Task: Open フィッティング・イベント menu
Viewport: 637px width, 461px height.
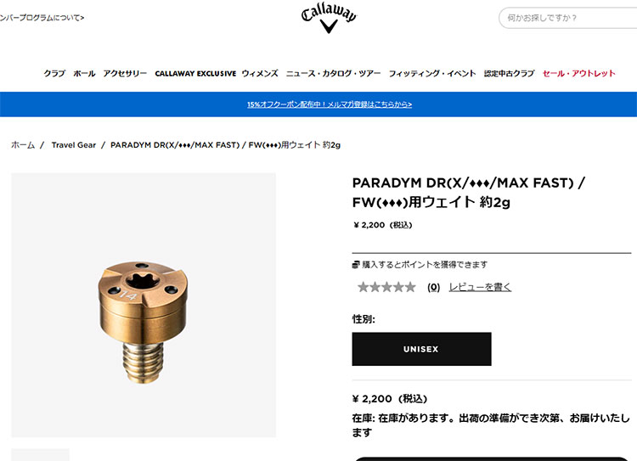Action: (x=432, y=74)
